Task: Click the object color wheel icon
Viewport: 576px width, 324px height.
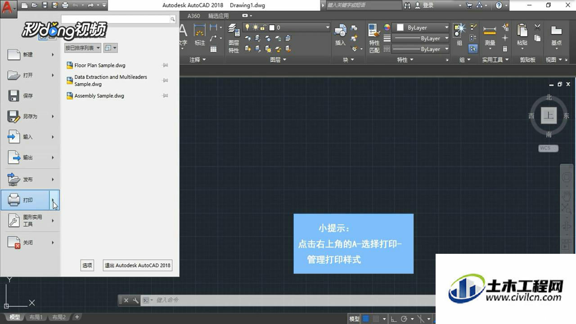Action: [x=387, y=27]
